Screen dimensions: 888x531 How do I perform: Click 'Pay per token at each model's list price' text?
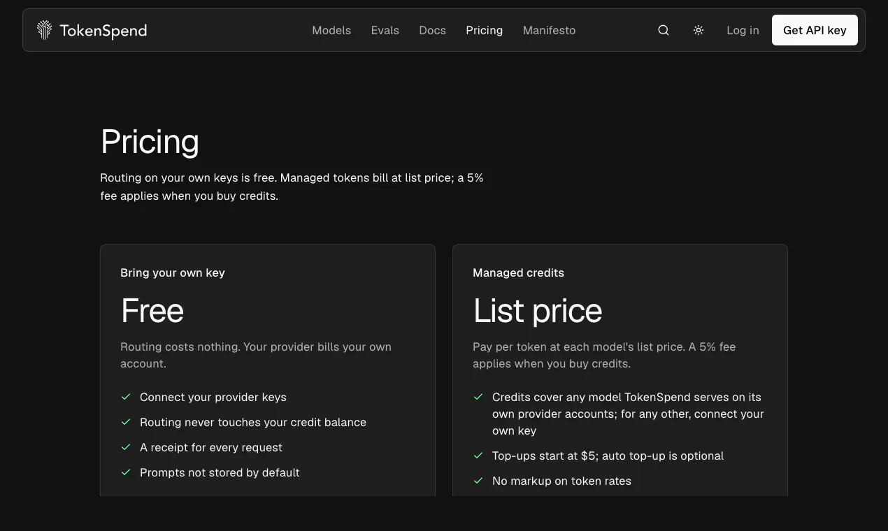604,355
